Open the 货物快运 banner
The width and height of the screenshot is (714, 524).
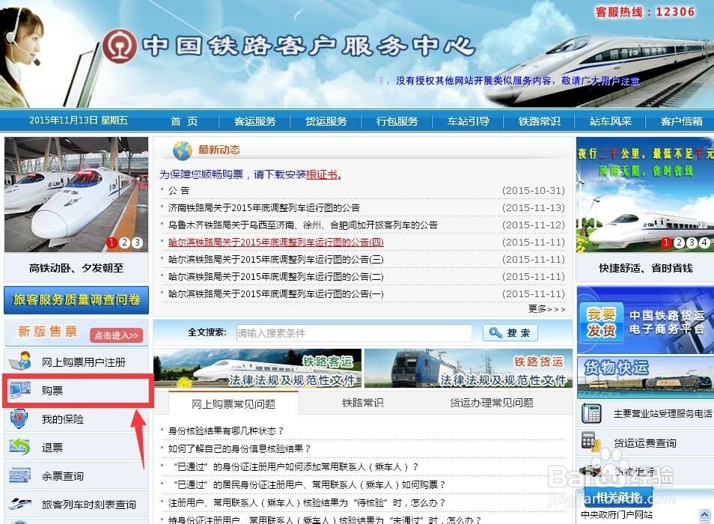point(645,377)
